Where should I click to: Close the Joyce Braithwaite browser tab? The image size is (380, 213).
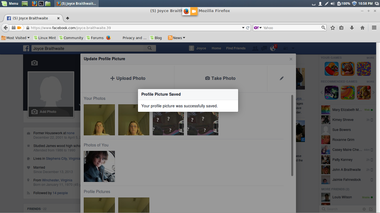coord(58,18)
